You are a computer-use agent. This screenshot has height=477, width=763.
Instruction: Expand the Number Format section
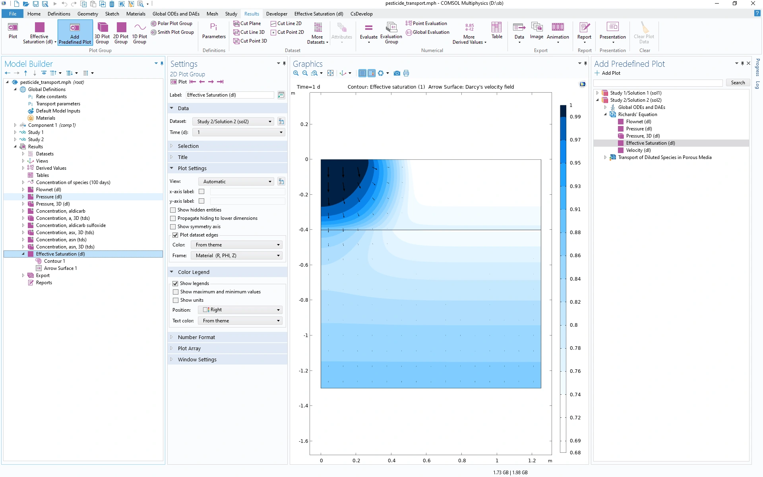196,337
